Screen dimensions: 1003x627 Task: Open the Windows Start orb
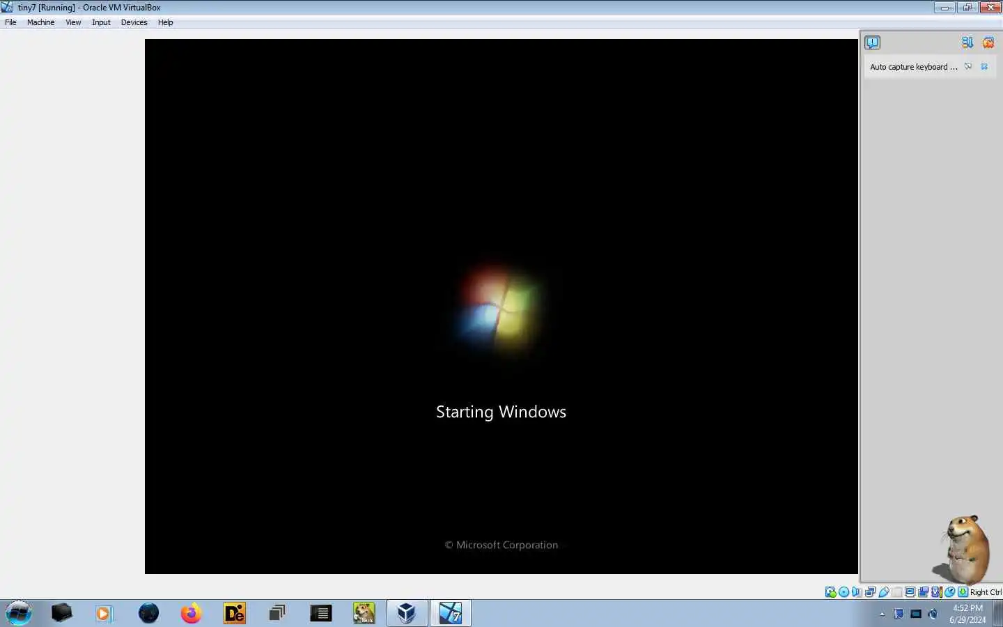click(19, 613)
